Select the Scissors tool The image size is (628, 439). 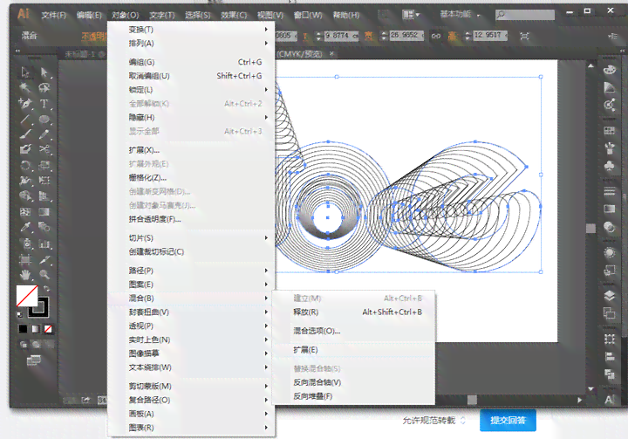tap(44, 149)
